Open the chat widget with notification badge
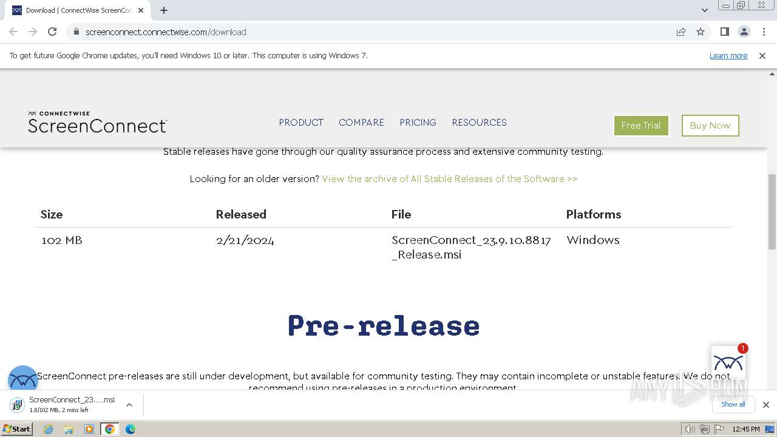777x437 pixels. 728,363
